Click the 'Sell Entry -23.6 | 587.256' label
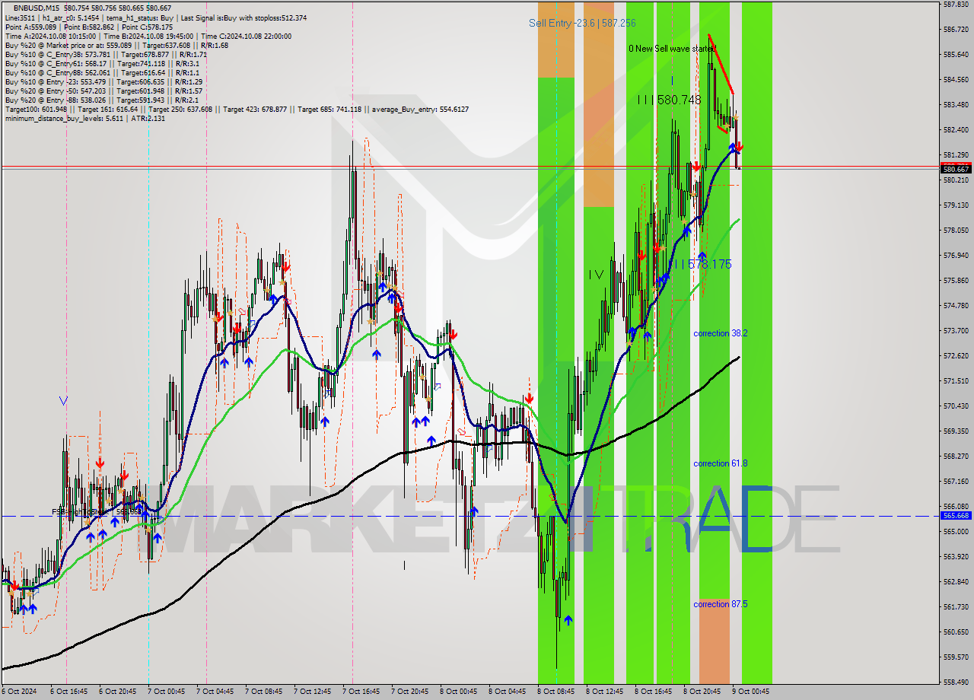Screen dimensions: 974x700 click(582, 24)
